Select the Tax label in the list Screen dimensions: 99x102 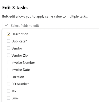pos(14,91)
